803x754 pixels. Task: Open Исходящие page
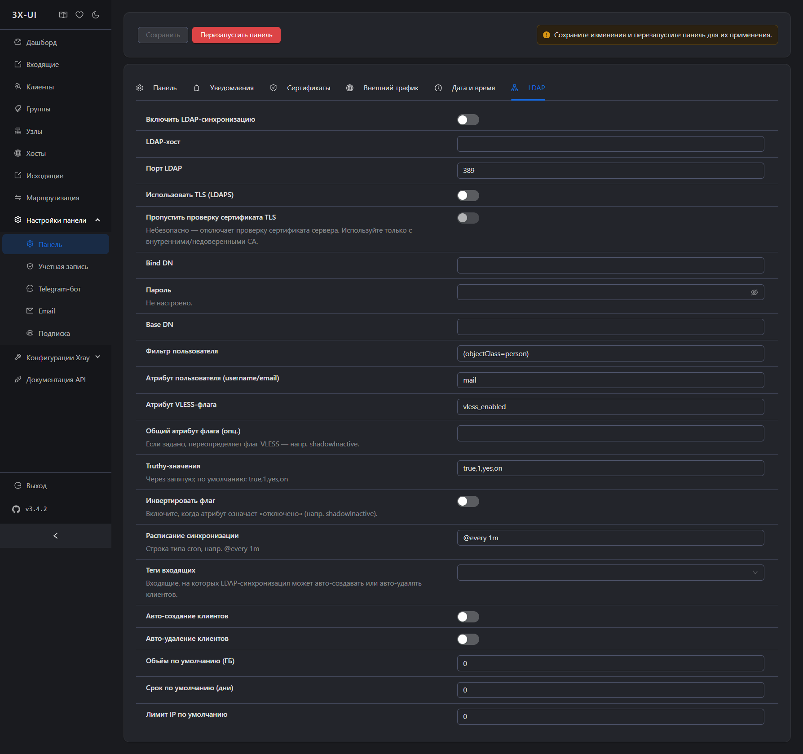point(56,176)
